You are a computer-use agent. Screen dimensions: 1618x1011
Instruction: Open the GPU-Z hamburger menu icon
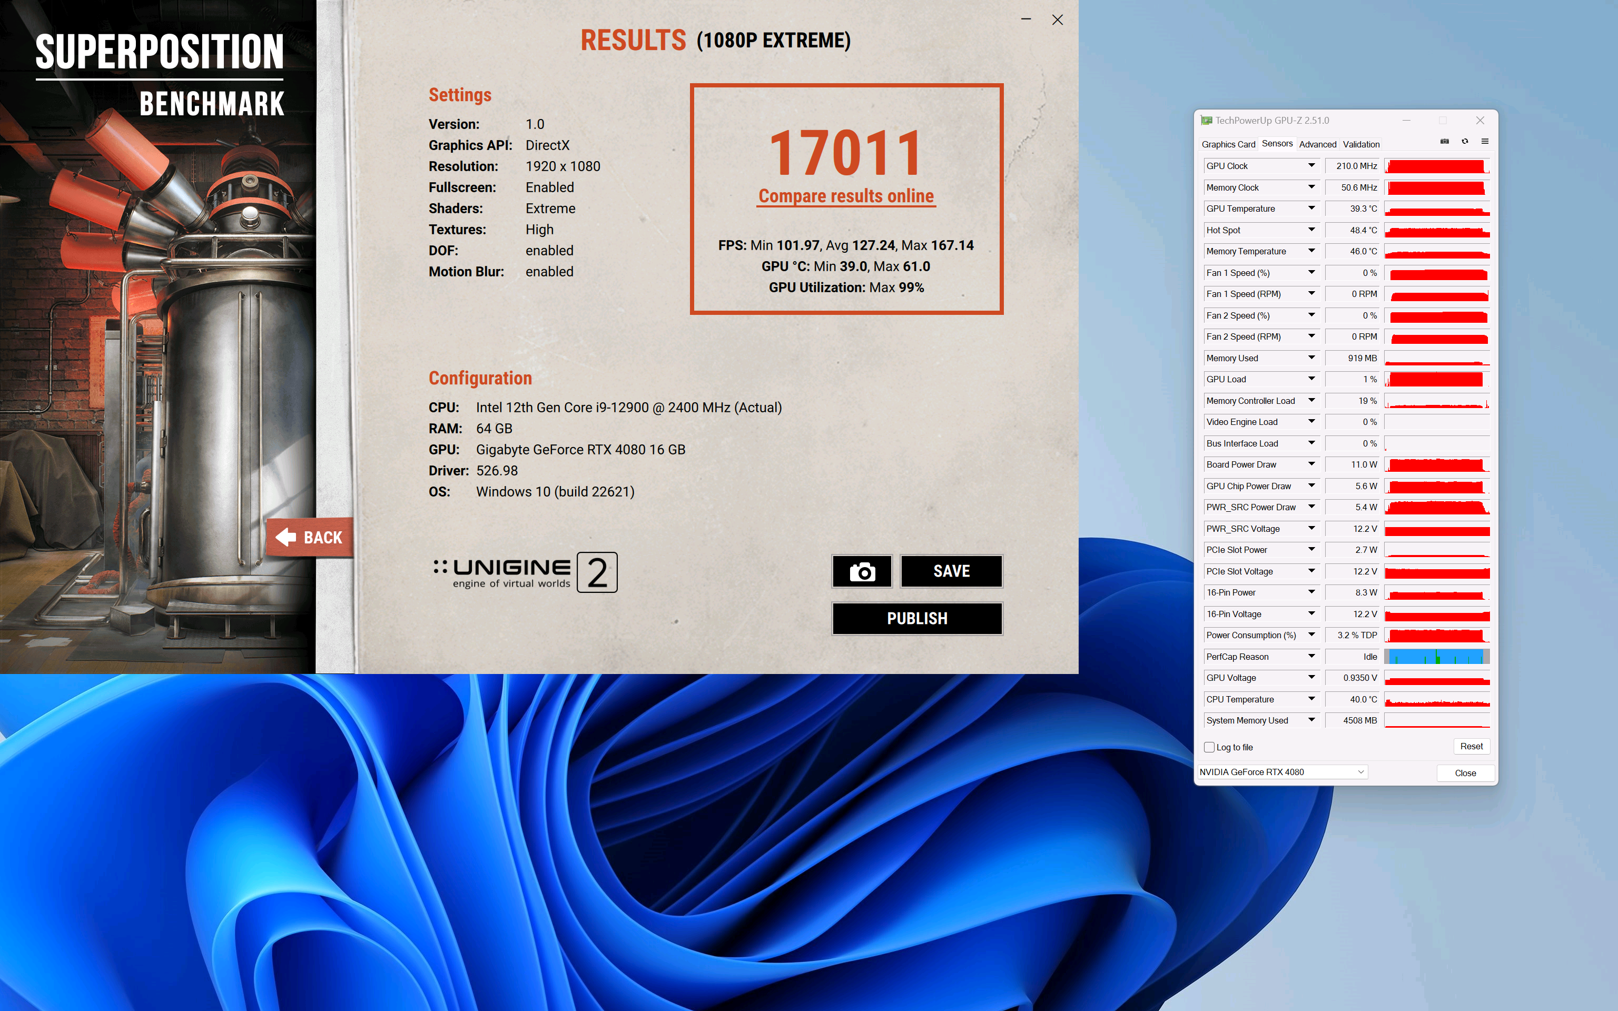1485,142
